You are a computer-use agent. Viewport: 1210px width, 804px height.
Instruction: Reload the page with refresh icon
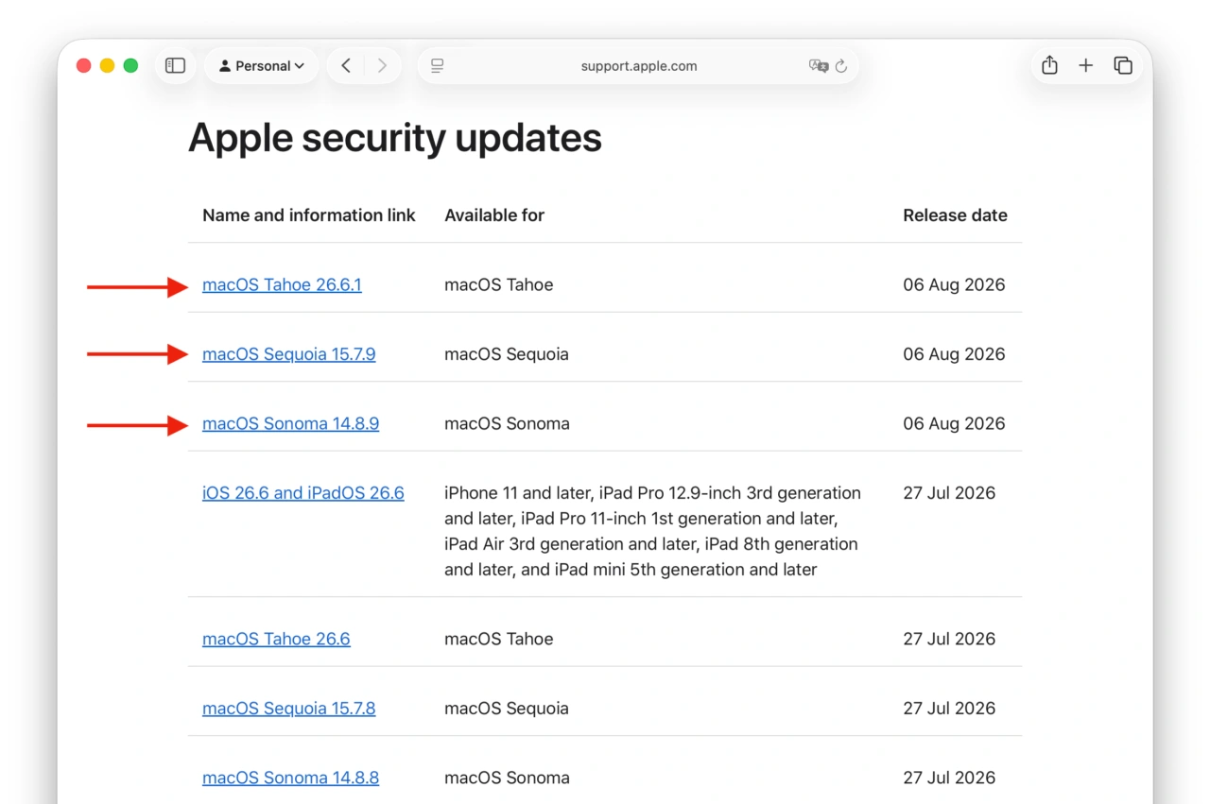coord(841,66)
